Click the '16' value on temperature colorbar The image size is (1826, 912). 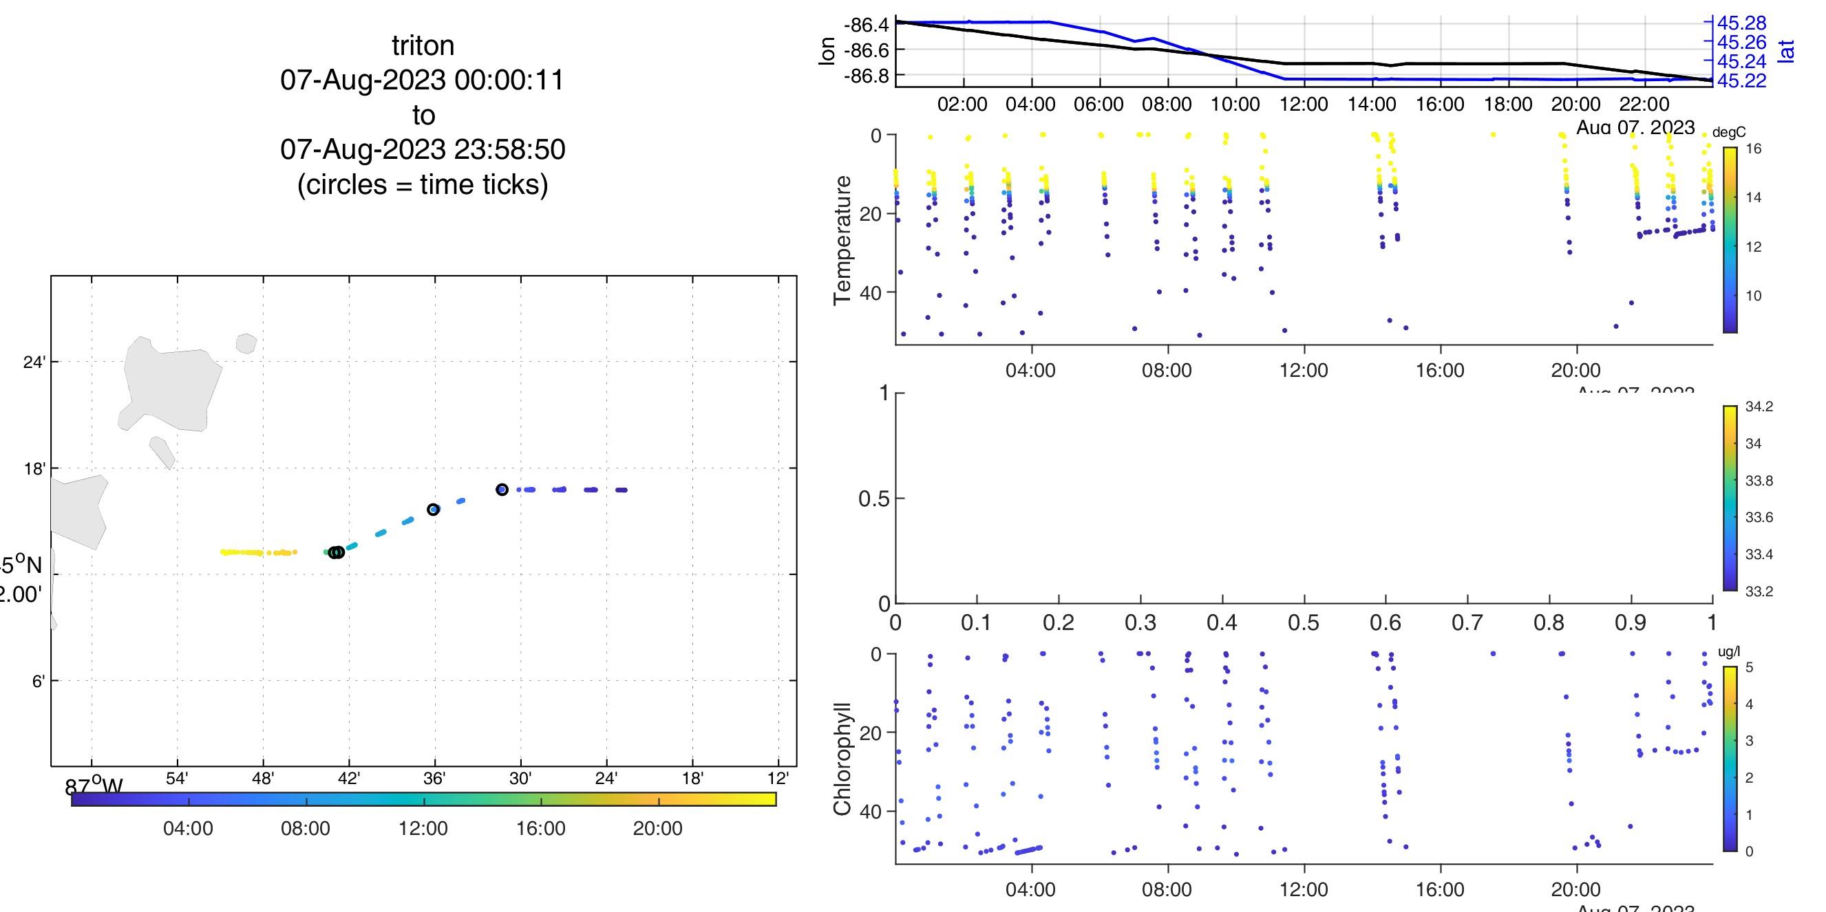(1754, 149)
